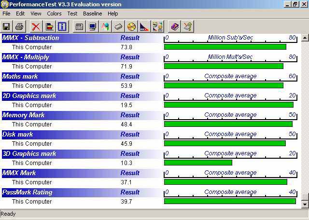Run the maths test calculator icon
The height and width of the screenshot is (220, 309).
pyautogui.click(x=79, y=27)
